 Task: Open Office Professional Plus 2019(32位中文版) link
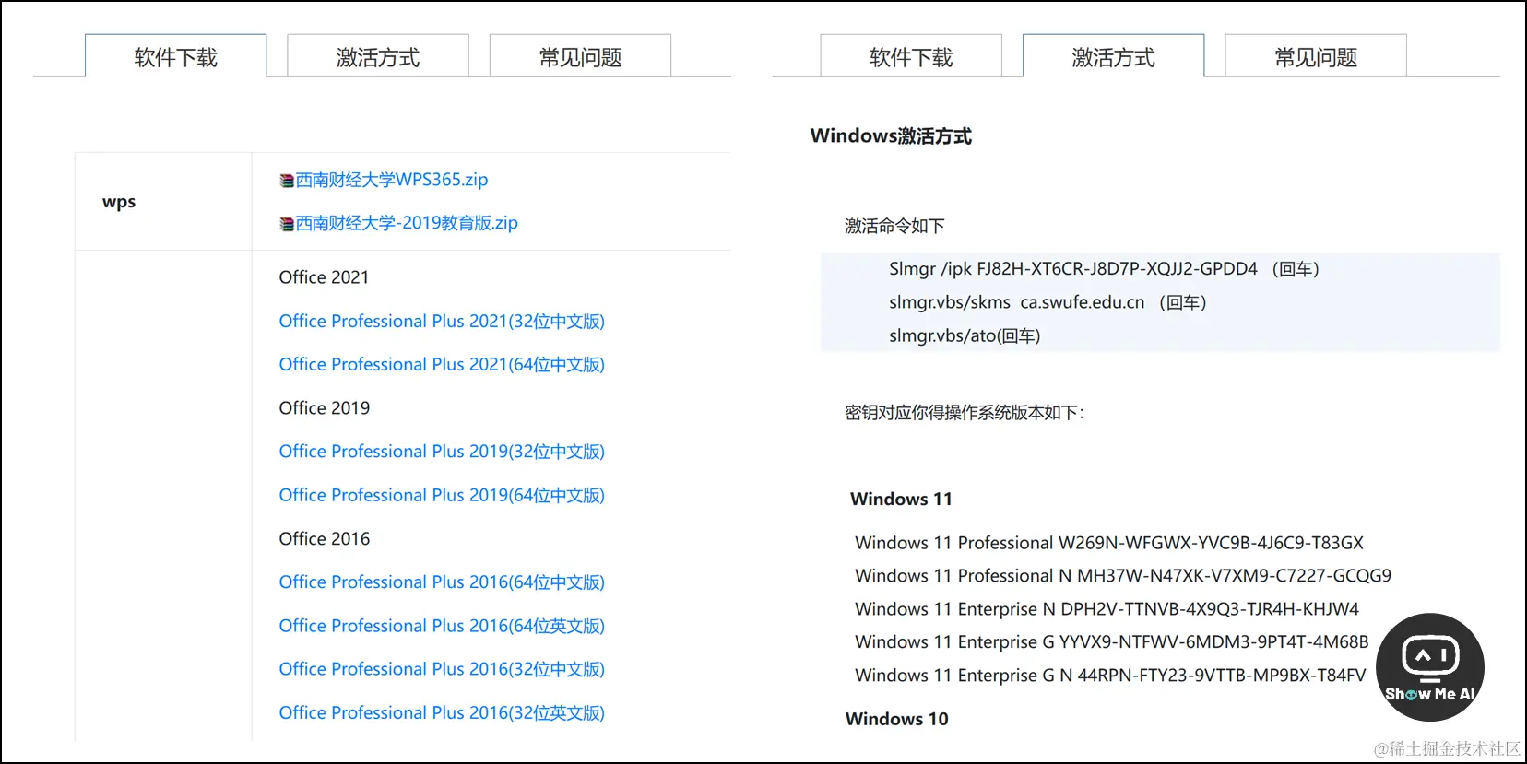[442, 451]
